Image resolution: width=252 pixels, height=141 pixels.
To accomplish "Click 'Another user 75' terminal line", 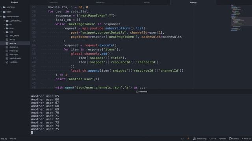I will [45, 129].
